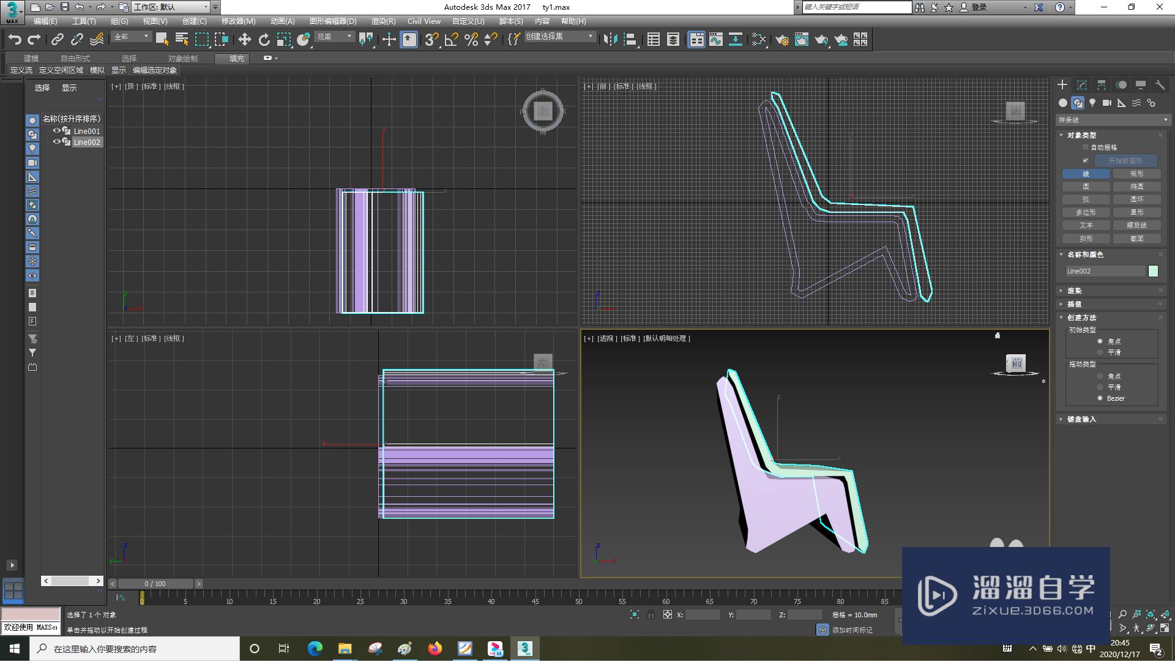Switch to the 对象绘制 ribbon tab
The image size is (1175, 662).
click(x=183, y=59)
